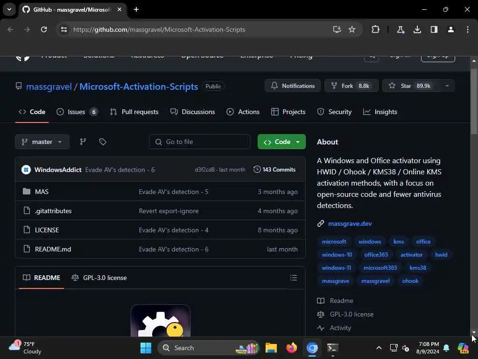Open the MAS folder

point(42,192)
